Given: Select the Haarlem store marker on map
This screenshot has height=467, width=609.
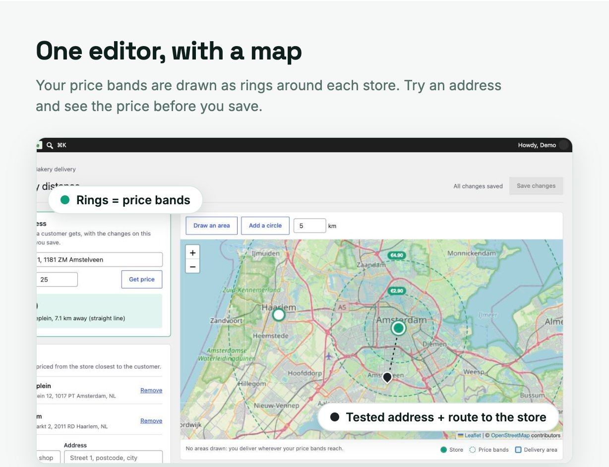Looking at the screenshot, I should 279,315.
